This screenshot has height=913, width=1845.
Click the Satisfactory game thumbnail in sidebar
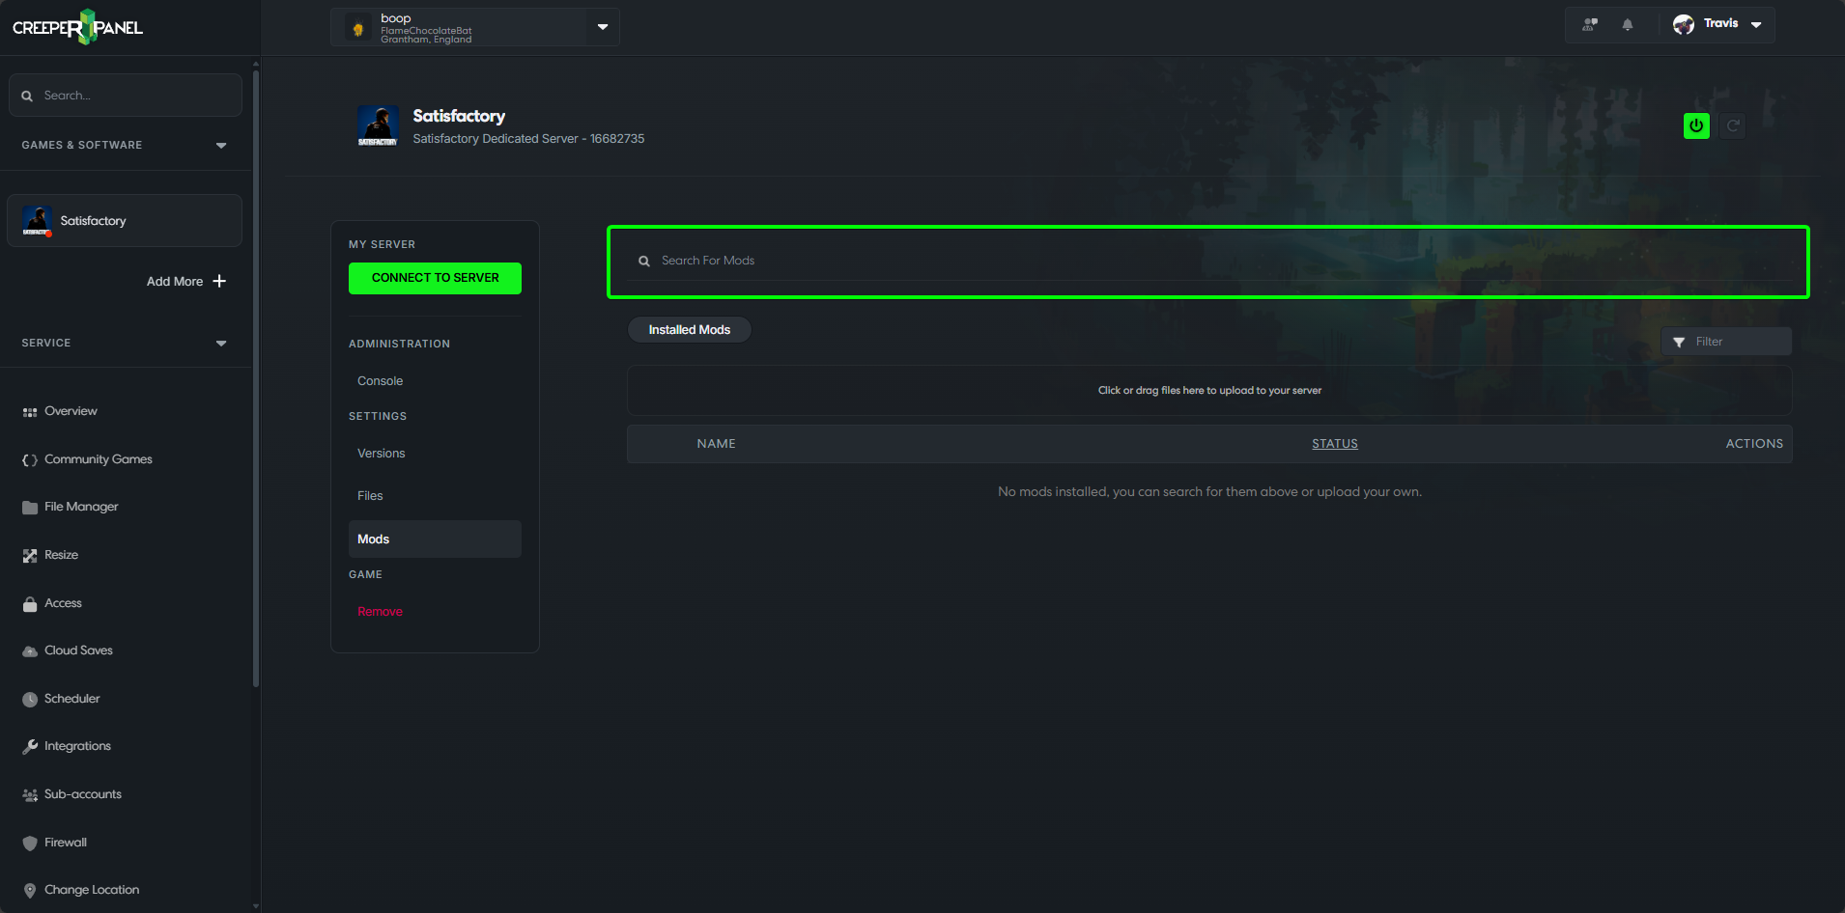click(x=37, y=221)
